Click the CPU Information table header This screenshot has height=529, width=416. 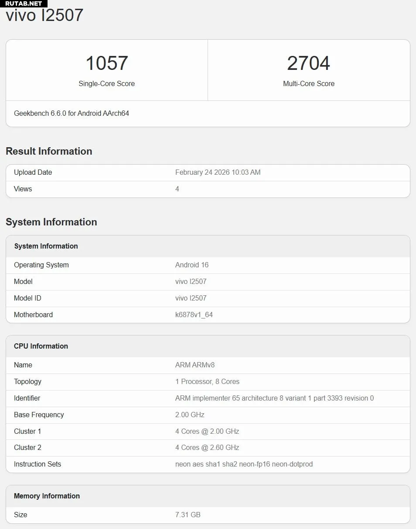[41, 346]
